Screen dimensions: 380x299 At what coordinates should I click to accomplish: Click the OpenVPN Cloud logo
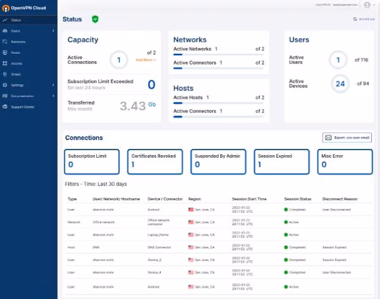tap(24, 8)
